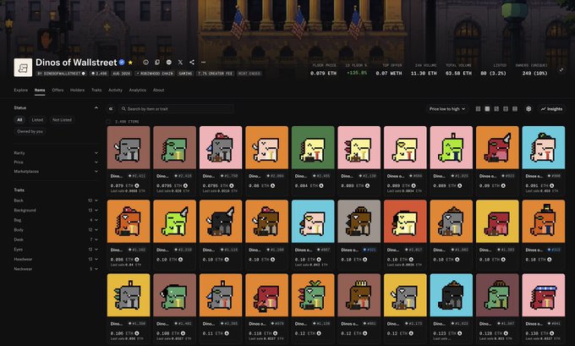Screen dimensions: 575x346
Task: Click the Insights button
Action: click(x=551, y=109)
